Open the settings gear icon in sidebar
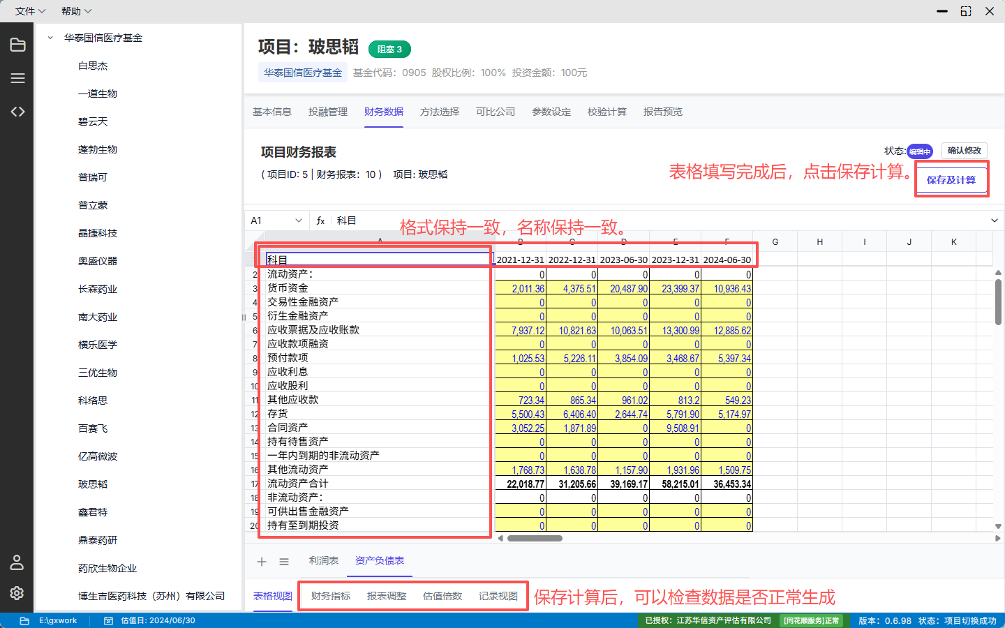Viewport: 1005px width, 628px height. (x=17, y=592)
